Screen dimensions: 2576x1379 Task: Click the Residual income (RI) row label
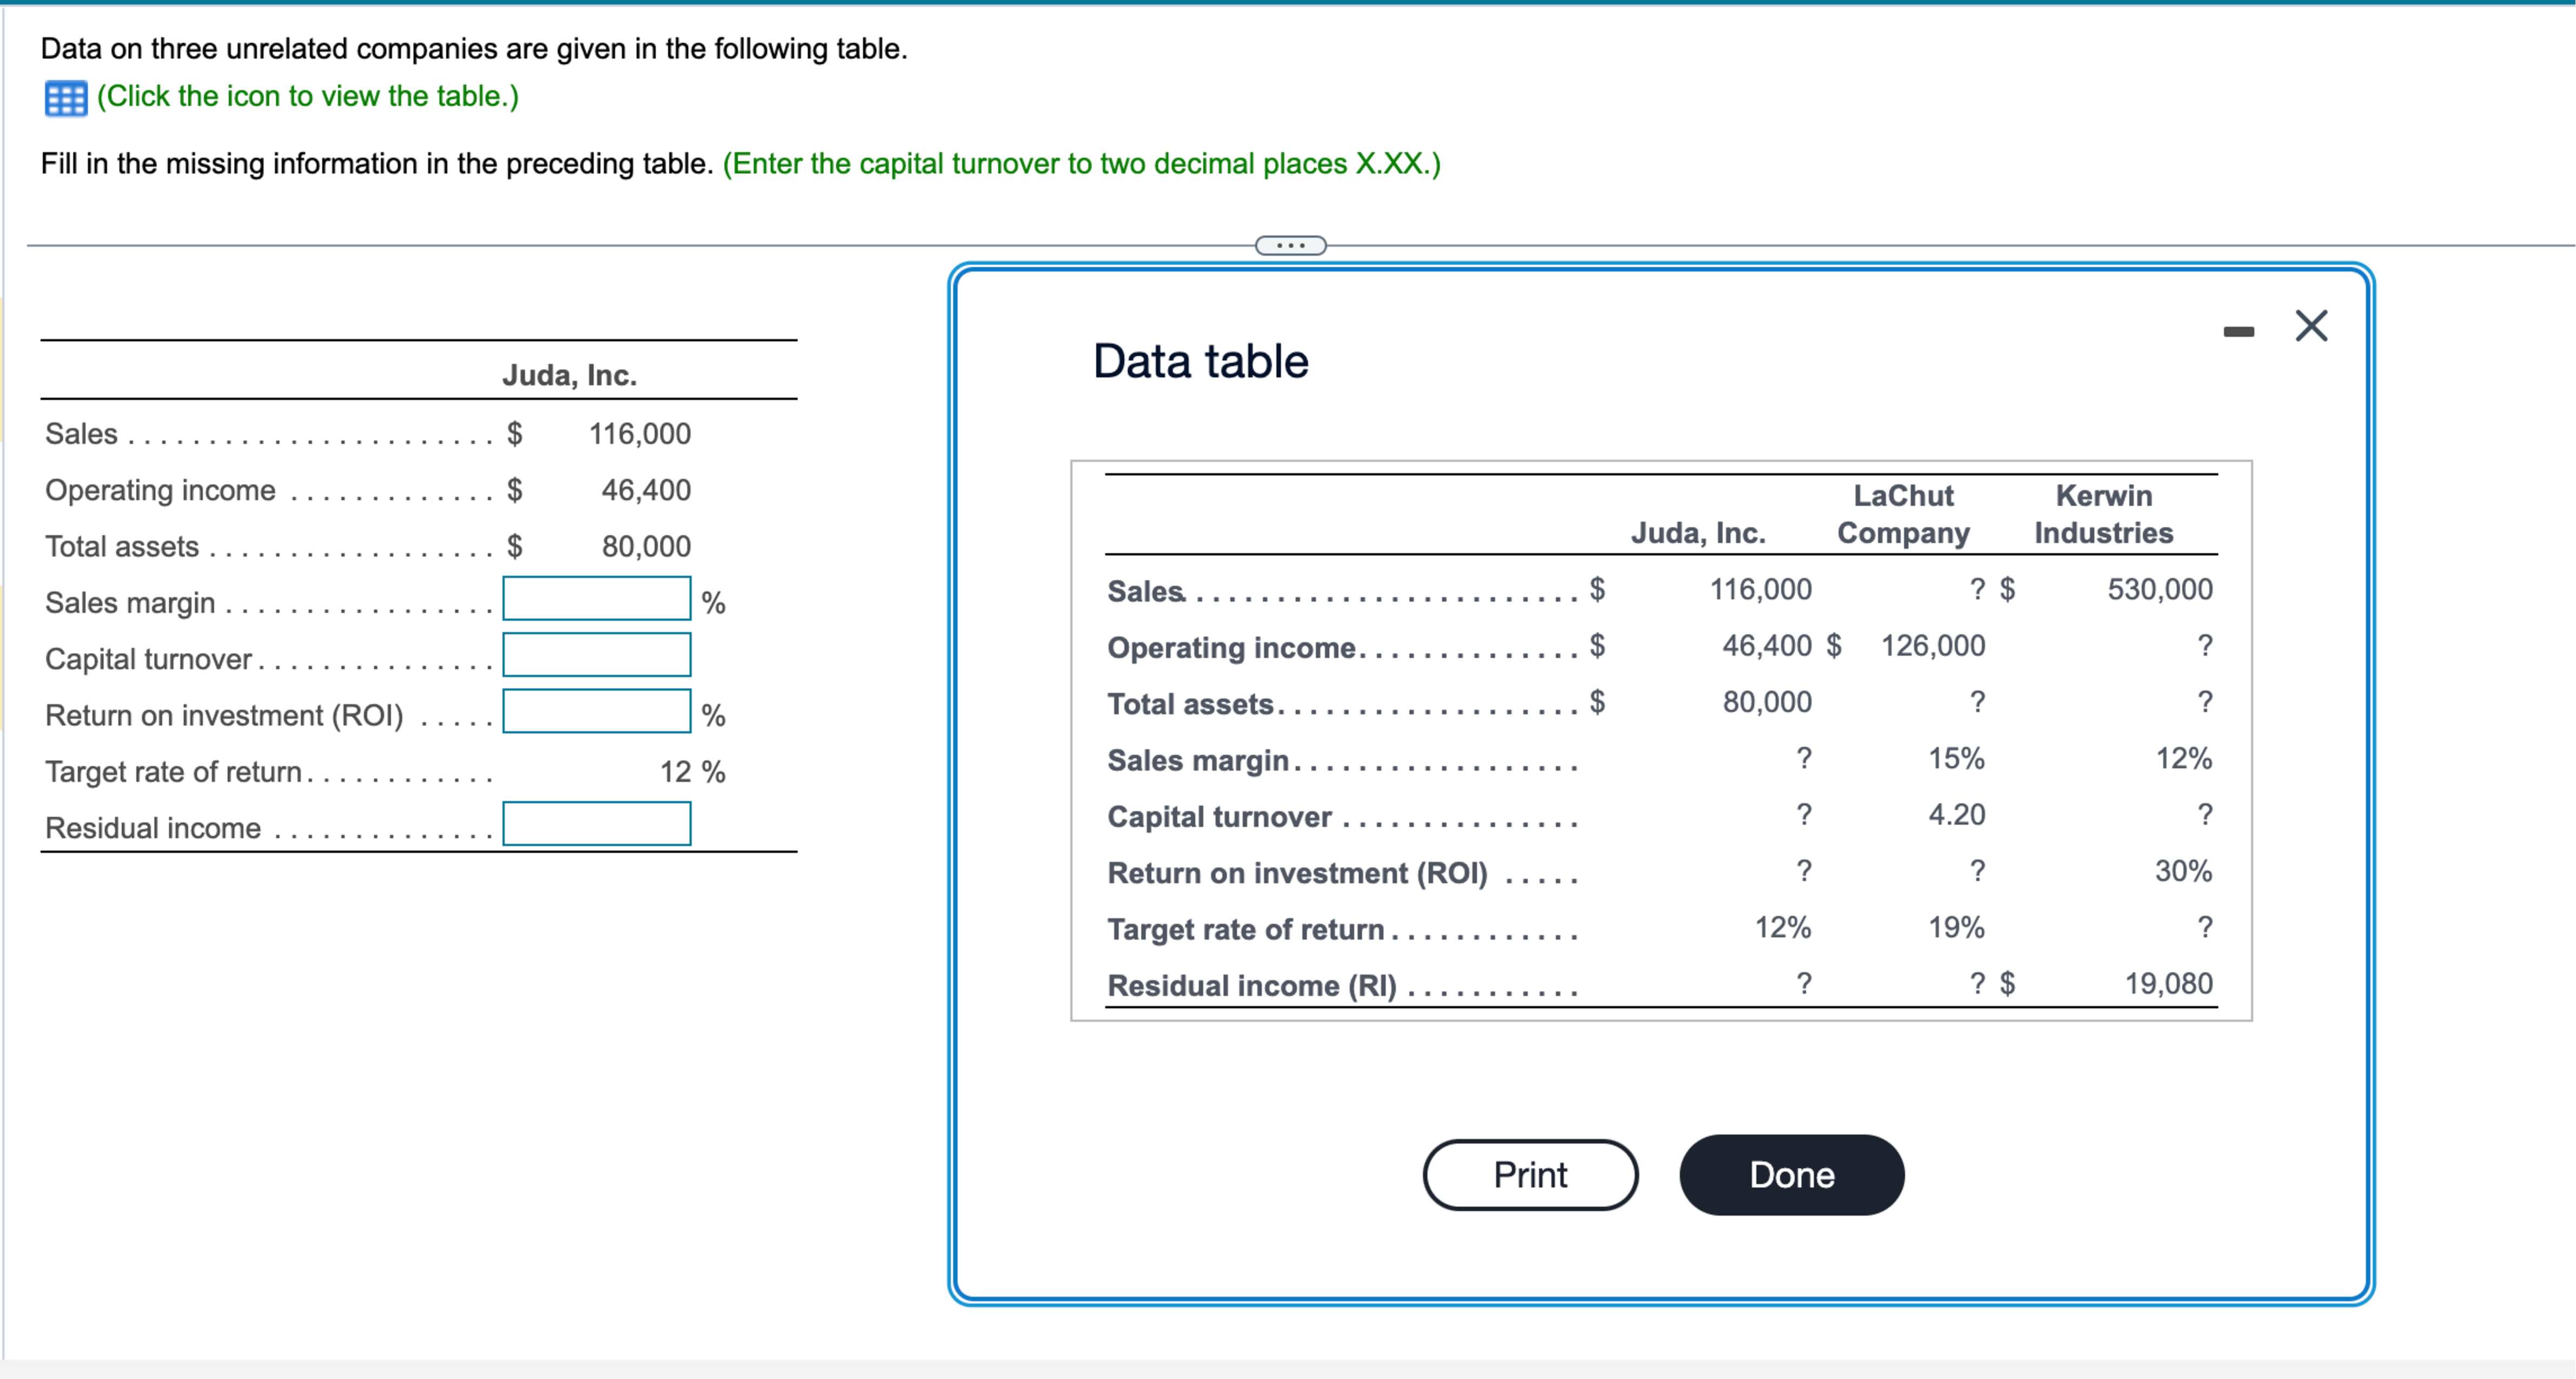pos(1250,986)
